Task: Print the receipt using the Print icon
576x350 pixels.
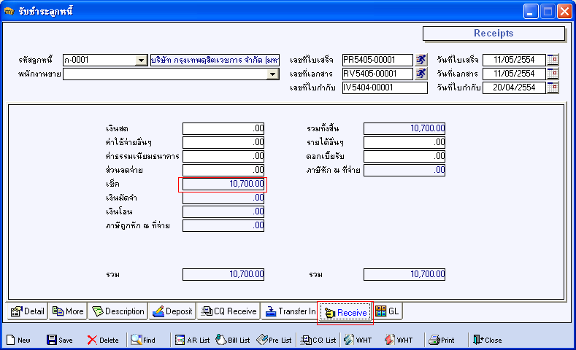Action: [442, 340]
